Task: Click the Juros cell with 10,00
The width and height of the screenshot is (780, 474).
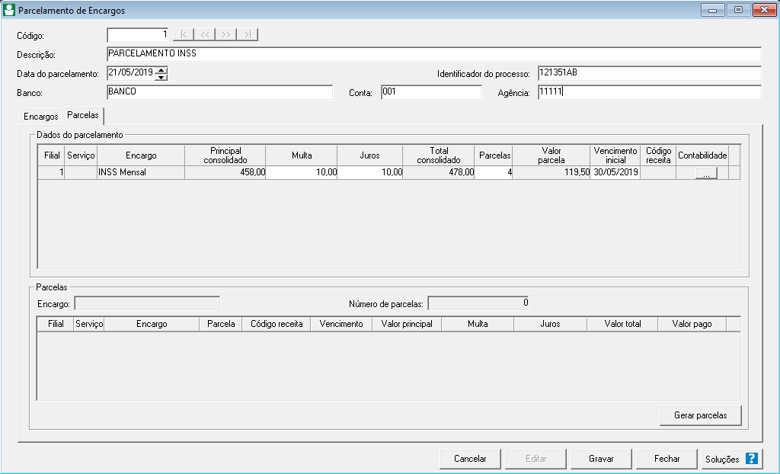Action: click(x=370, y=173)
